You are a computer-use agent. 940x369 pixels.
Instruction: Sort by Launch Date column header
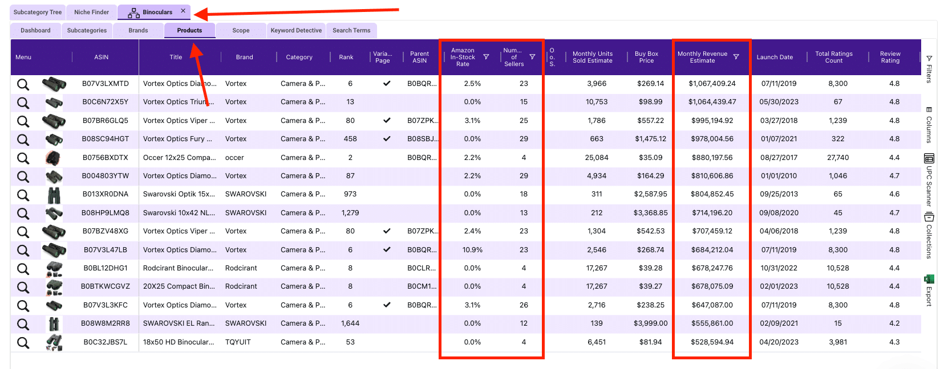(x=775, y=57)
